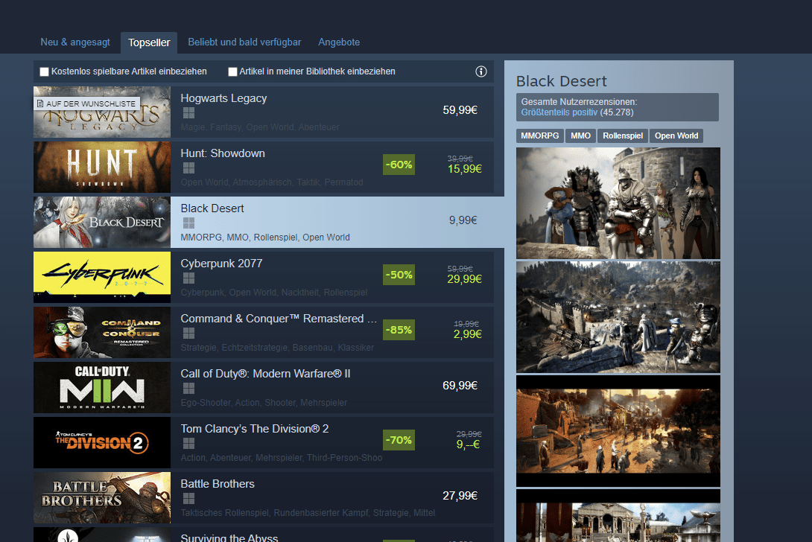Open Black Desert castle siege screenshot
Screen dimensions: 812x542
tap(618, 317)
